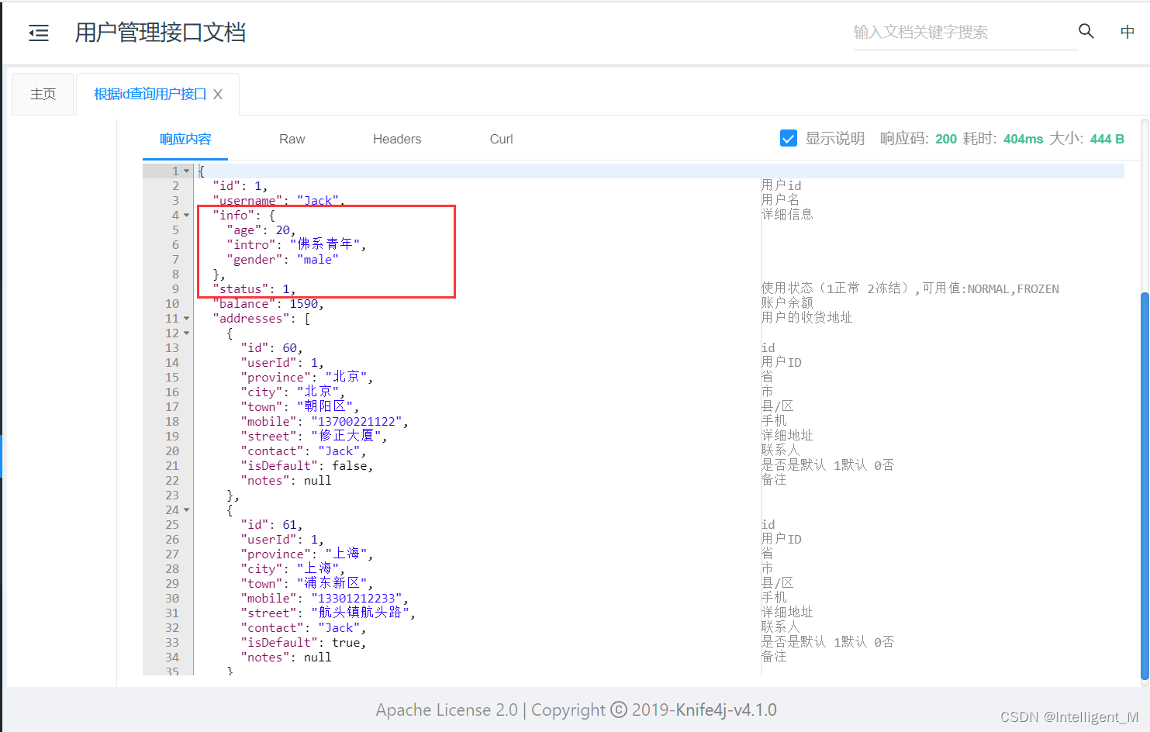Open the Curl tab
This screenshot has height=732, width=1150.
(501, 139)
